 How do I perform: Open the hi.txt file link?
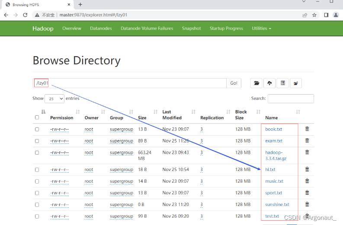tap(270, 170)
